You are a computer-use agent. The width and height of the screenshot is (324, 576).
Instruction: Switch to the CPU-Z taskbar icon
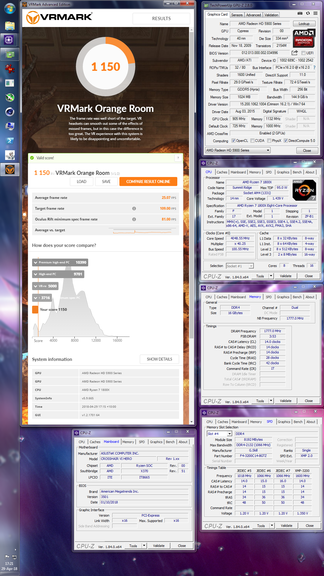coord(9,40)
